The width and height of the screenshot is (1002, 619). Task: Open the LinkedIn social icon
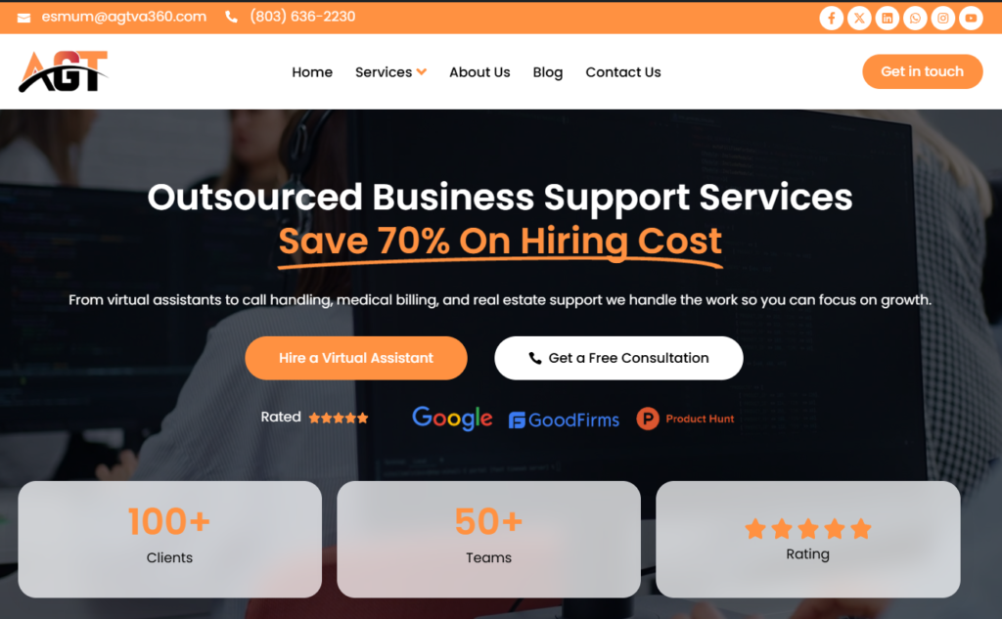[x=887, y=18]
